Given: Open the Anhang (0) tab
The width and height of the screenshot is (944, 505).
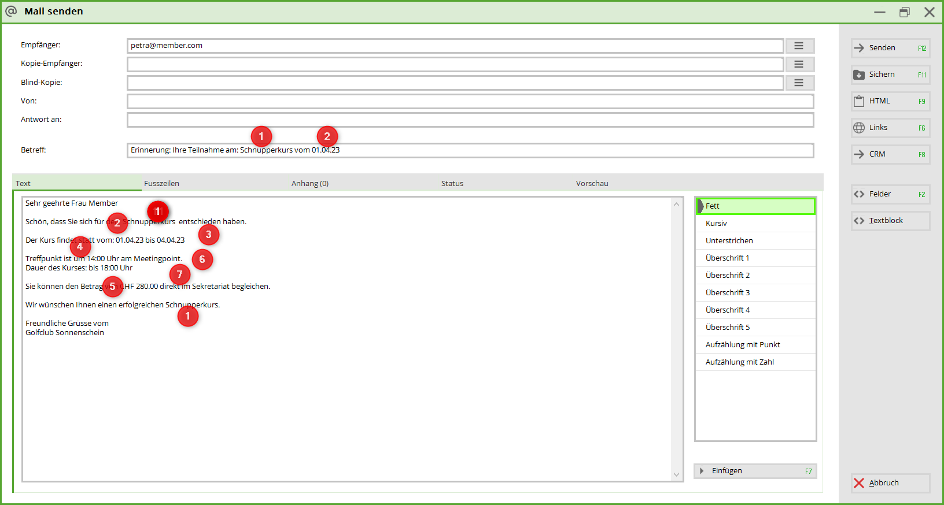Looking at the screenshot, I should tap(309, 183).
